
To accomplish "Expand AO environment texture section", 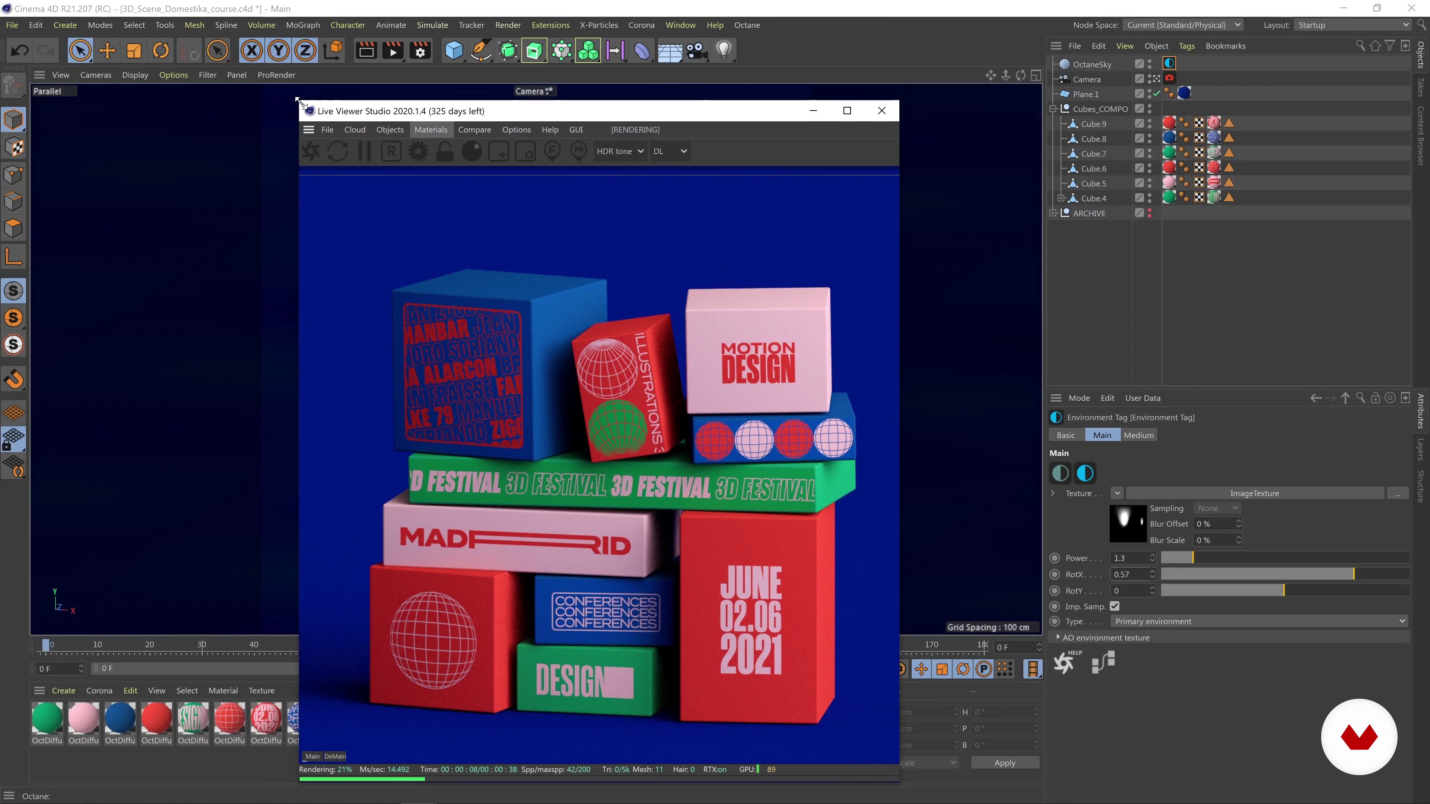I will point(1058,638).
